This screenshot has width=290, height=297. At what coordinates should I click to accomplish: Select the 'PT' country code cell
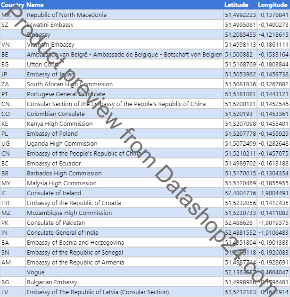13,94
